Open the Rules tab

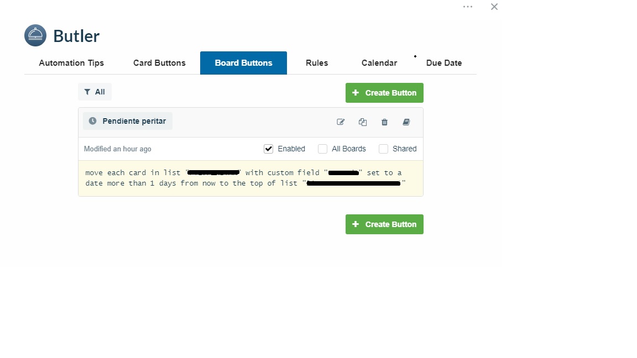[x=317, y=63]
